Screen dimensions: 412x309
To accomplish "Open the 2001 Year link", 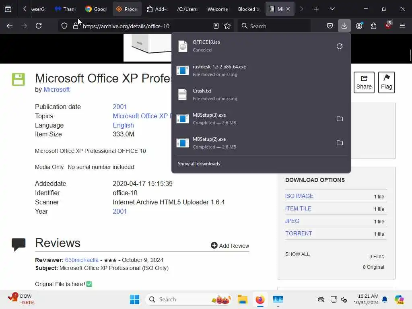I will click(x=120, y=212).
